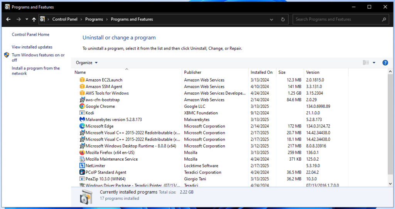395x209 pixels.
Task: Open the view options dropdown arrow
Action: click(374, 63)
